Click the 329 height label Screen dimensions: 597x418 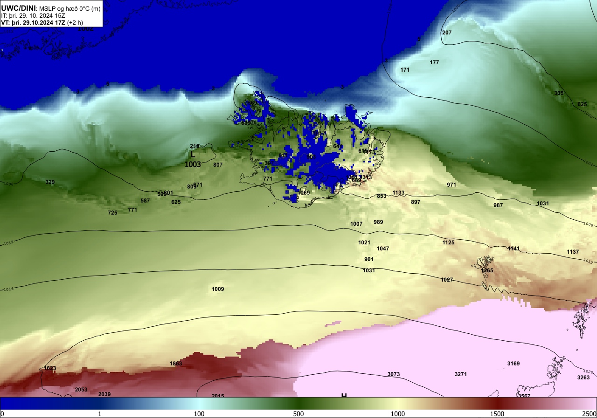click(50, 182)
